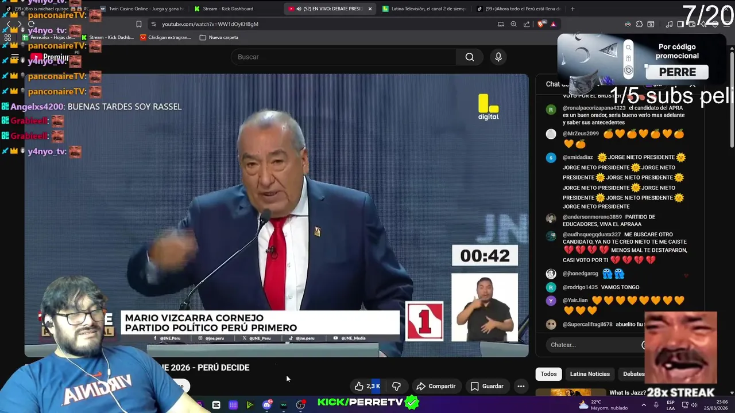Image resolution: width=735 pixels, height=413 pixels.
Task: Bookmark this page in address bar
Action: coord(139,24)
